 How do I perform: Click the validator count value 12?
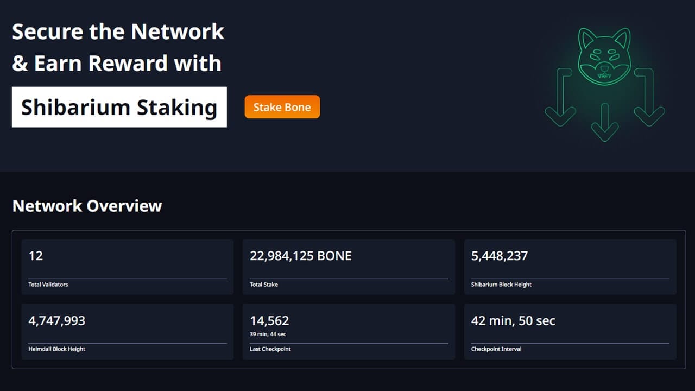(x=36, y=256)
